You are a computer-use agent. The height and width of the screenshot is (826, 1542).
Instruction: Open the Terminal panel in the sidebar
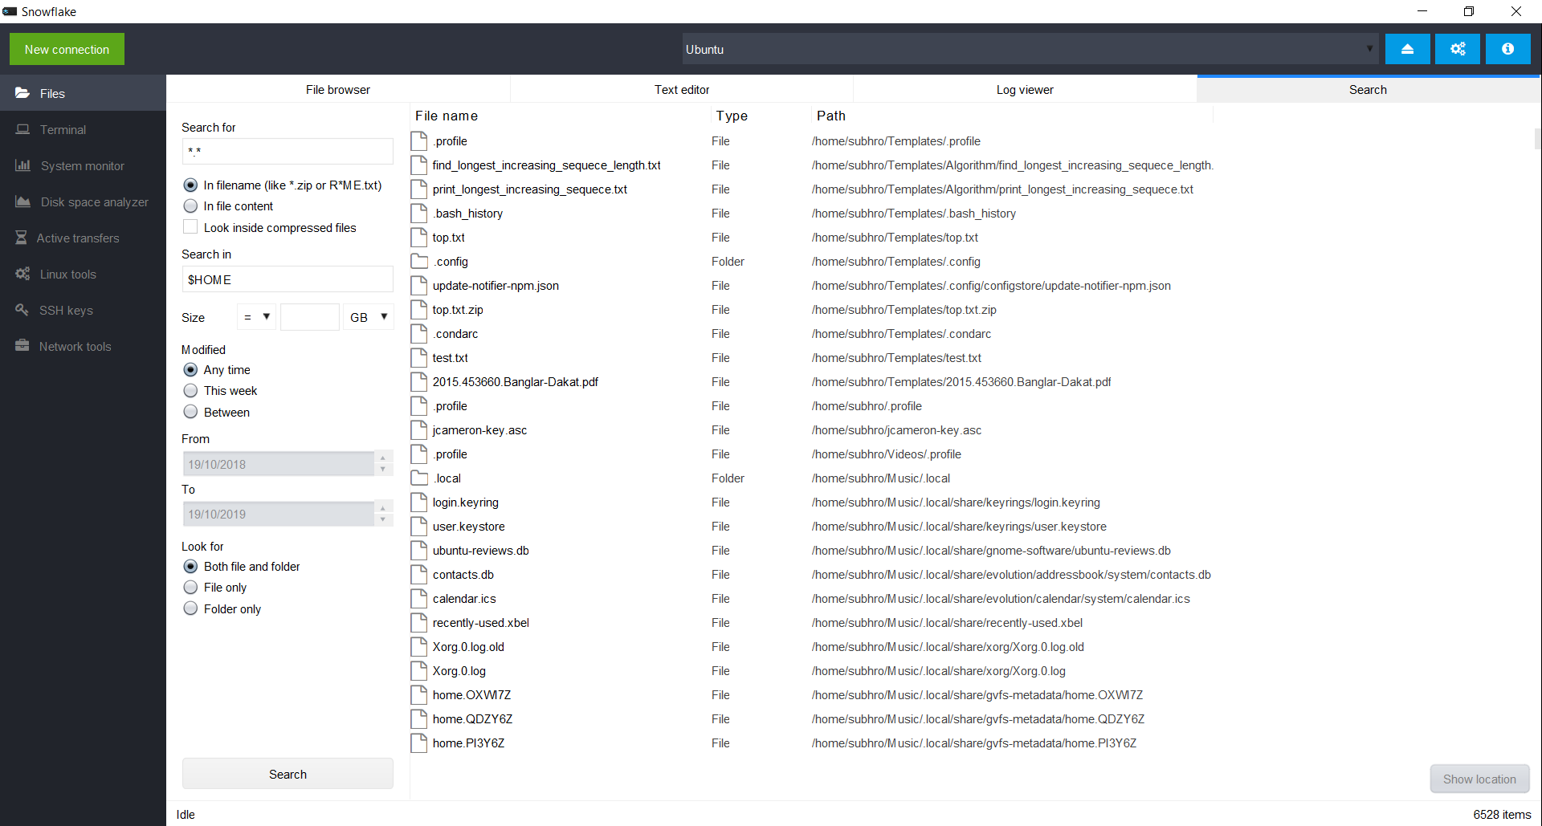click(x=63, y=129)
